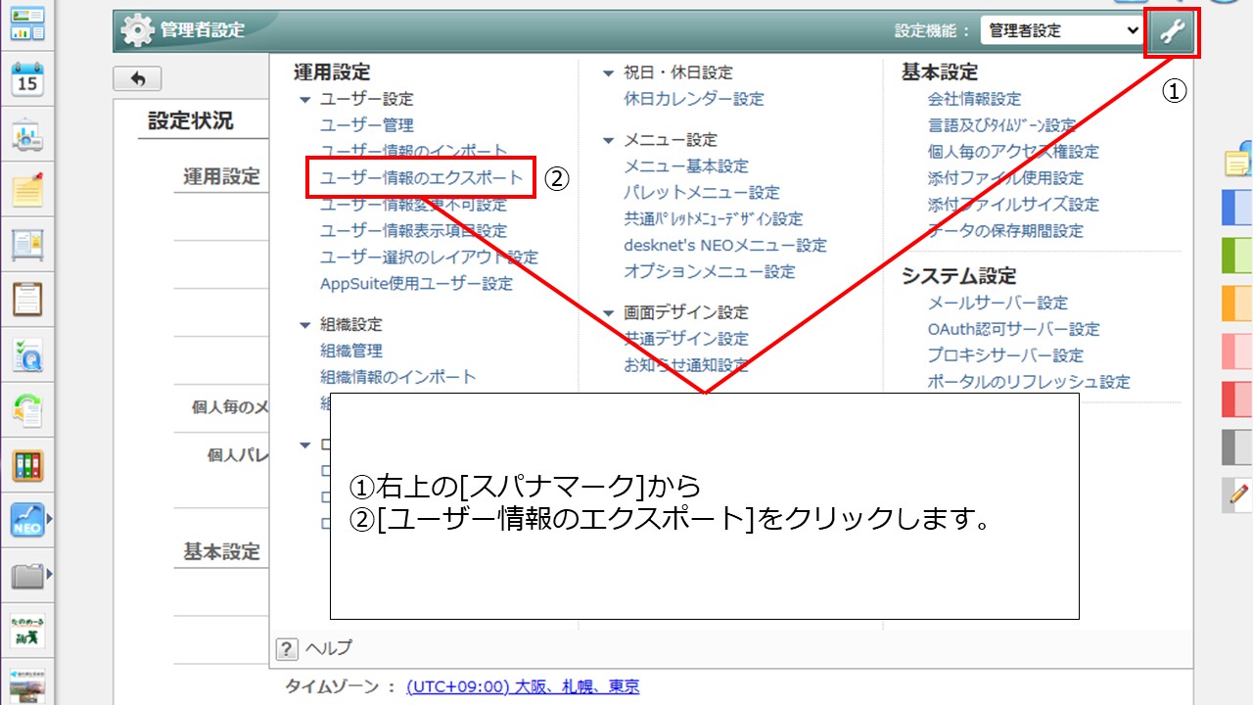Open オプションメニュー設定

click(710, 272)
